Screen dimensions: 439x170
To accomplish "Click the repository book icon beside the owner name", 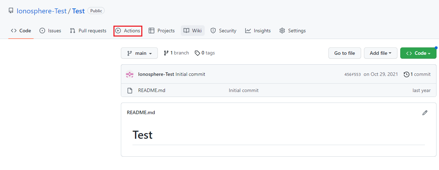I will tap(11, 11).
